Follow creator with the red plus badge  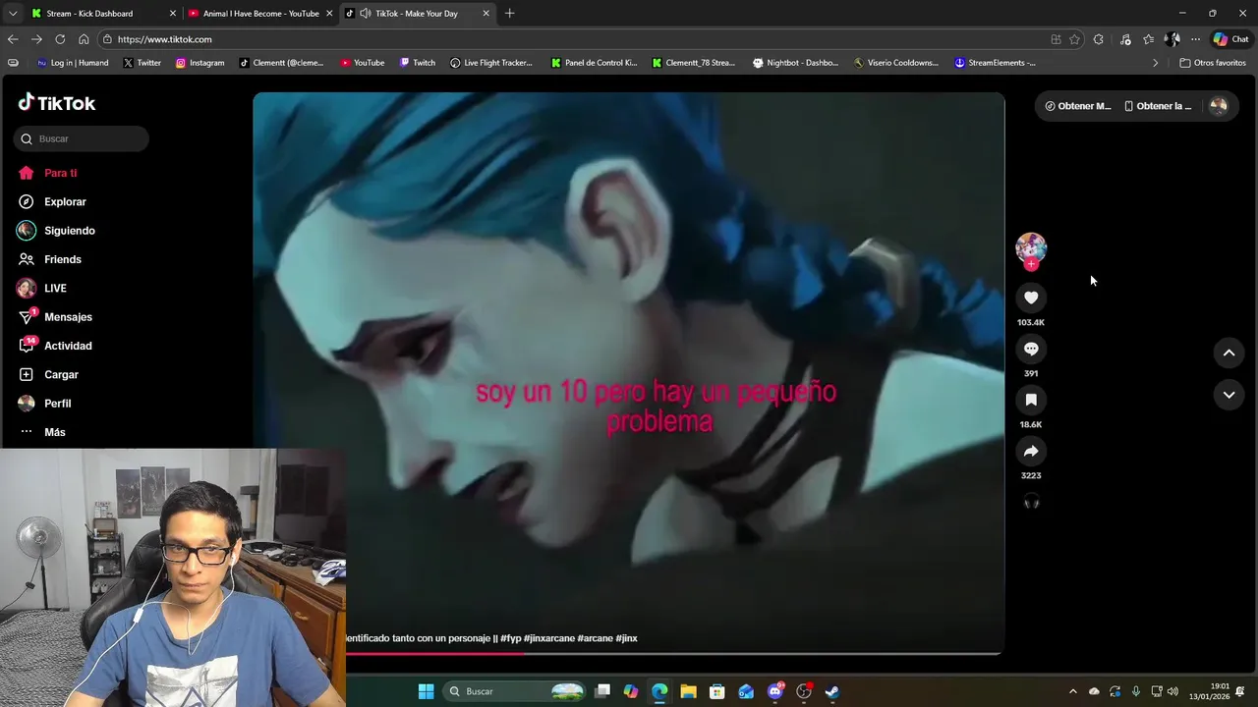coord(1031,264)
